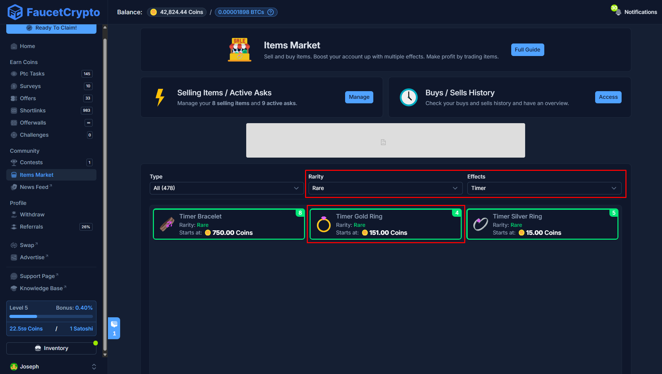Select the Timer Gold Ring item card

click(385, 224)
